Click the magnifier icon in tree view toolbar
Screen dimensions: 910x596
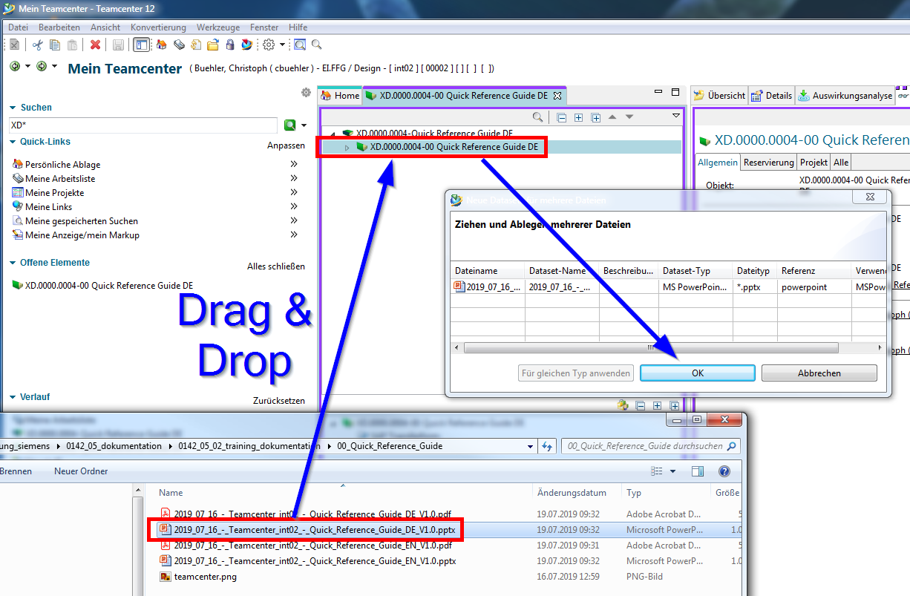tap(538, 117)
